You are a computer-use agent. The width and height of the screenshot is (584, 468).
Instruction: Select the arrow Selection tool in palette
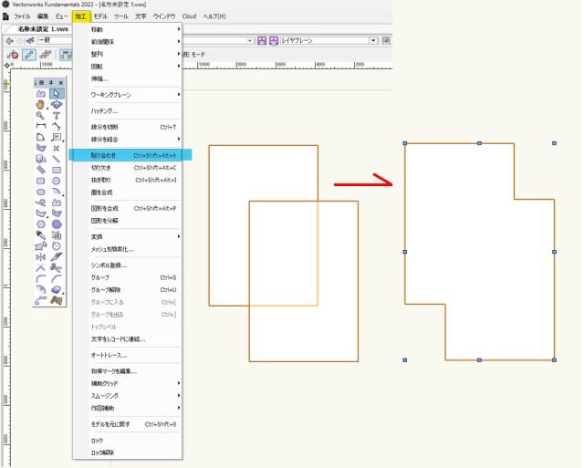pyautogui.click(x=57, y=93)
